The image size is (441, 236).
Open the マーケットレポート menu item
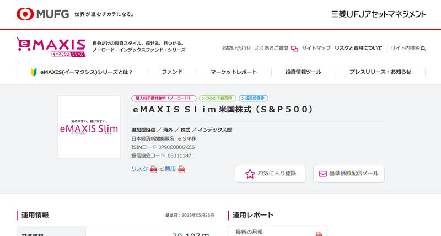[234, 72]
